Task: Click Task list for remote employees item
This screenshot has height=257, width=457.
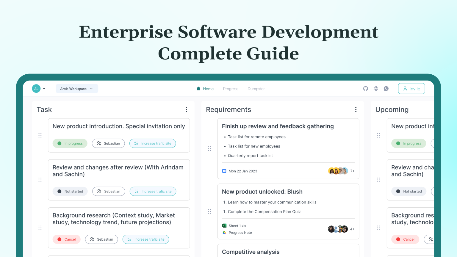Action: tap(257, 137)
